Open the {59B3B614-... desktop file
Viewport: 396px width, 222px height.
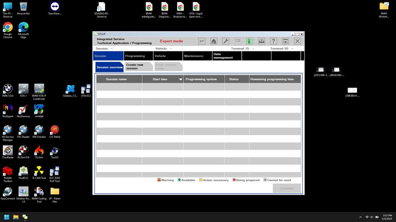(x=352, y=92)
